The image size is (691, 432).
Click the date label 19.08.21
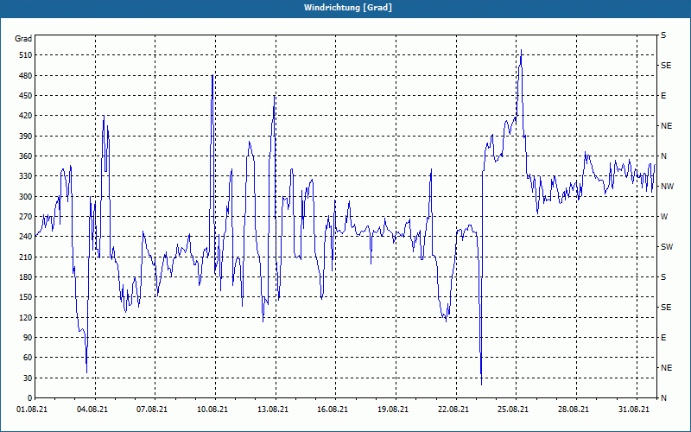393,410
